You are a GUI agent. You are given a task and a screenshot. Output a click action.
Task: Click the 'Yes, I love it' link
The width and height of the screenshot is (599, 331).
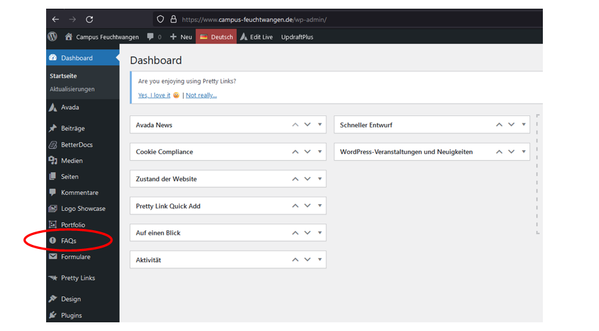[x=154, y=95]
